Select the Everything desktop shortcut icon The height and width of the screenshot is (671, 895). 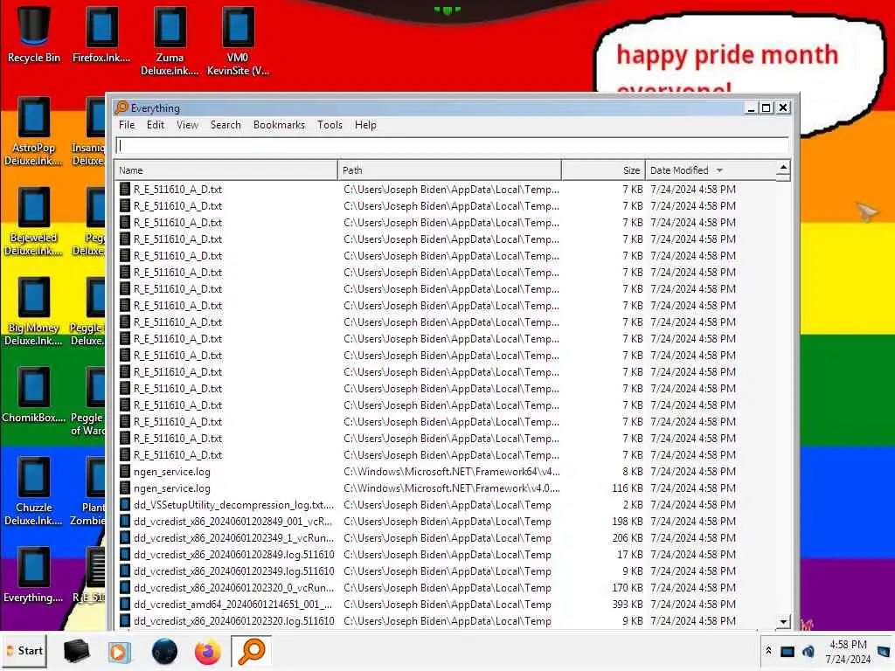click(x=34, y=575)
